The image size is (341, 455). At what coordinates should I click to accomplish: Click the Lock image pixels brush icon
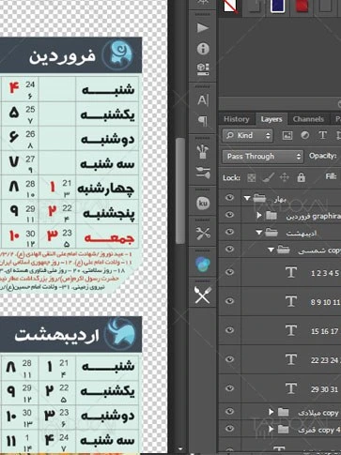268,177
